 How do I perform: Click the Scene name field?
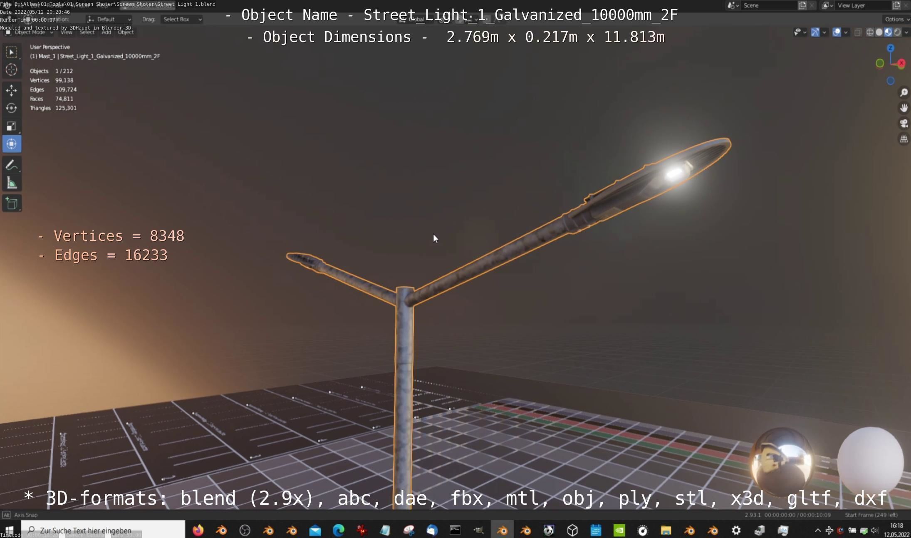pyautogui.click(x=770, y=5)
